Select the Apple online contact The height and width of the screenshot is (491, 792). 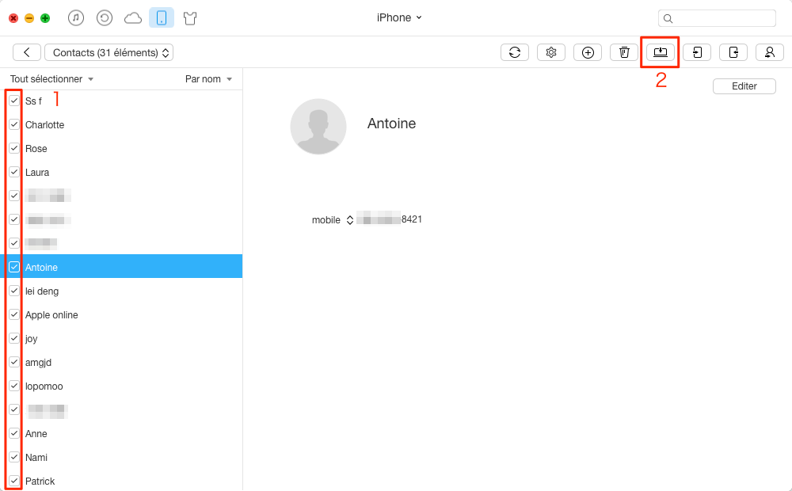pyautogui.click(x=51, y=314)
